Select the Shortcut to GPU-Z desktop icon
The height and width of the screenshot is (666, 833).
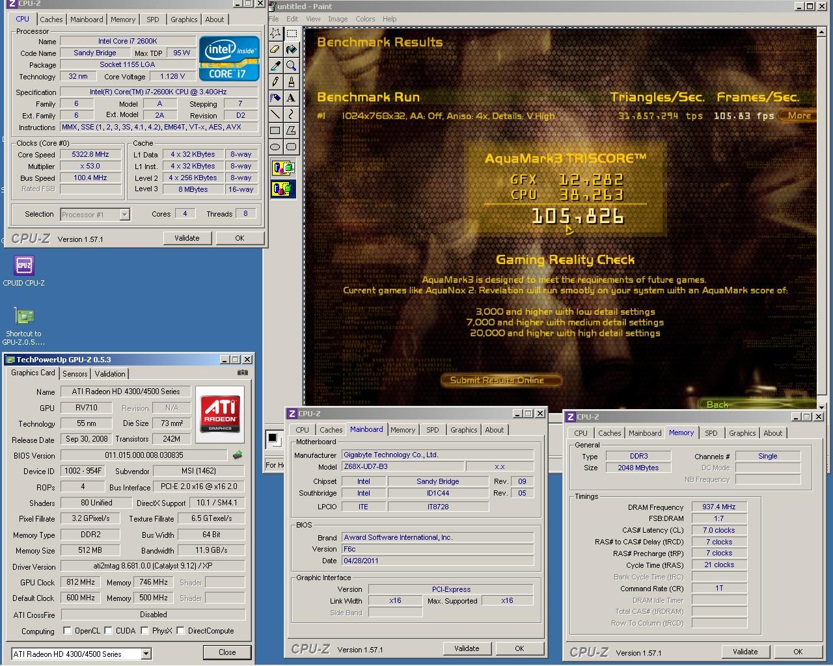[24, 325]
